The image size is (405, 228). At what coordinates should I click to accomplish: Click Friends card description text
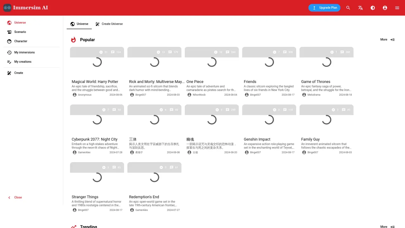[x=269, y=88]
